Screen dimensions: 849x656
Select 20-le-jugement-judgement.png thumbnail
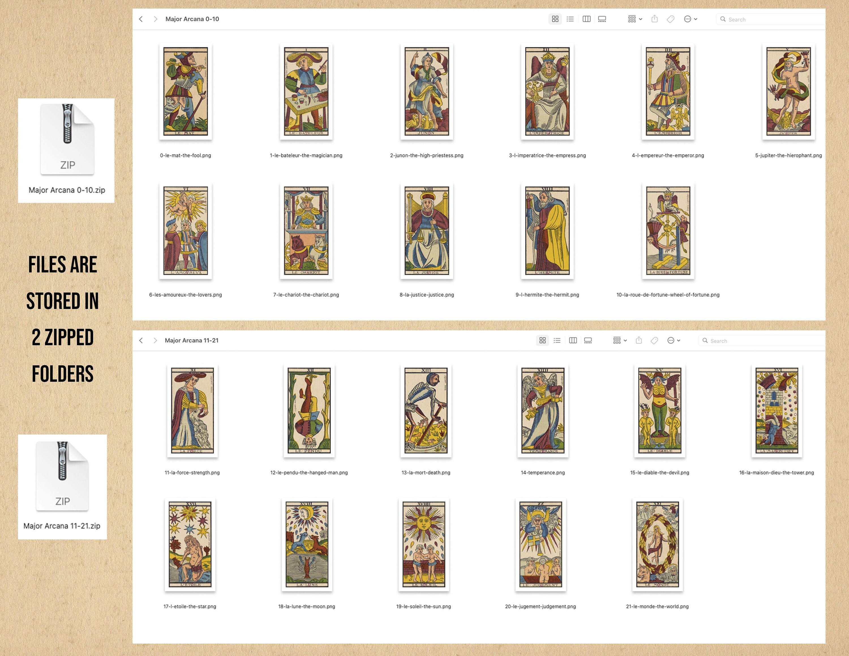[541, 544]
